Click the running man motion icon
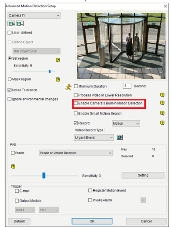172x227 pixels. click(x=68, y=87)
